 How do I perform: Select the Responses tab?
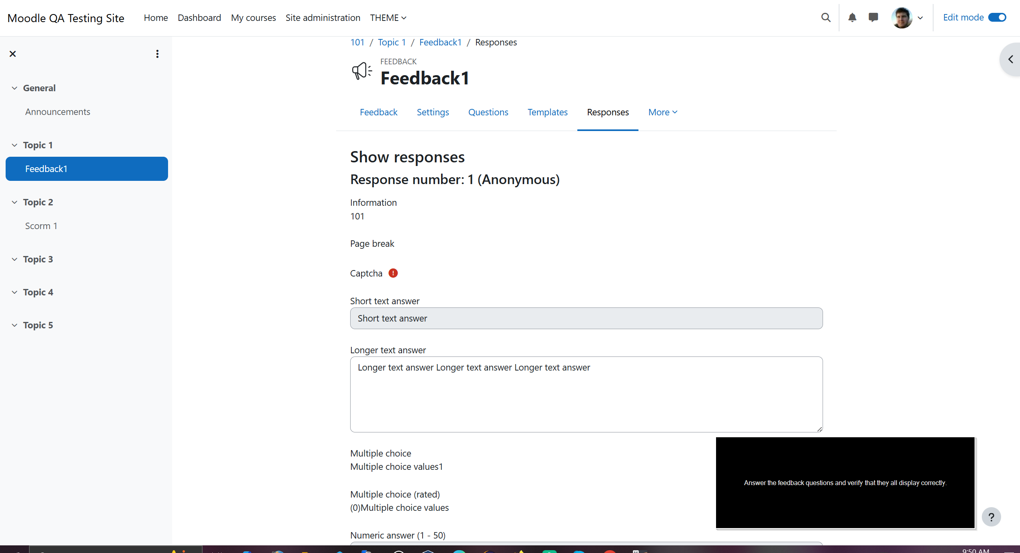tap(608, 112)
